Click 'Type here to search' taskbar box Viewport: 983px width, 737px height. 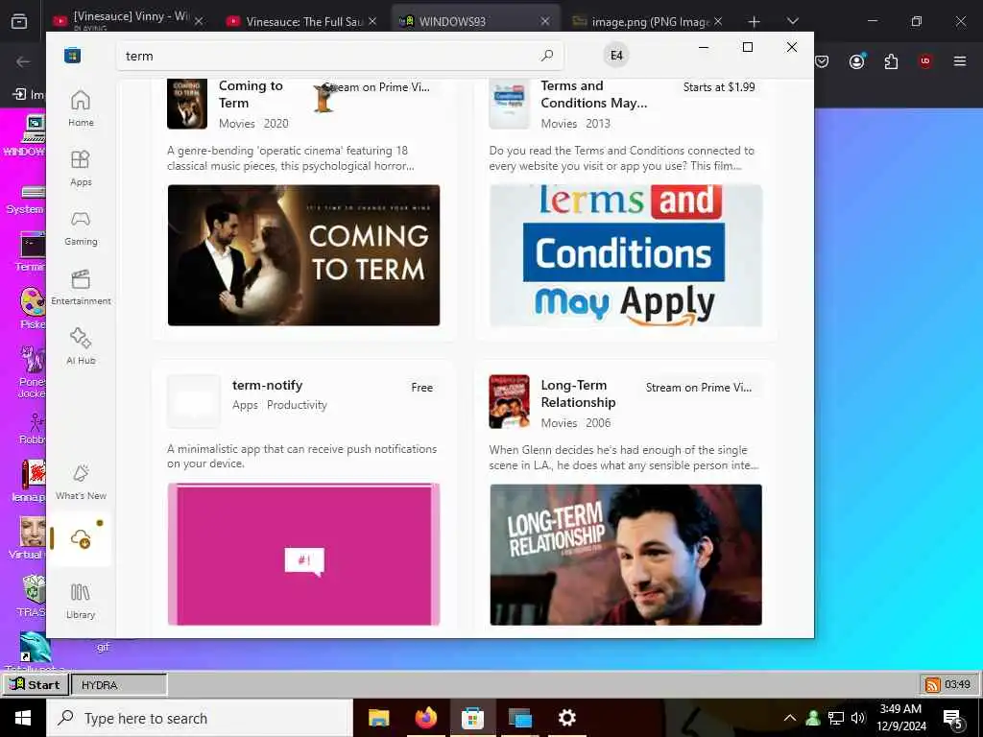200,718
